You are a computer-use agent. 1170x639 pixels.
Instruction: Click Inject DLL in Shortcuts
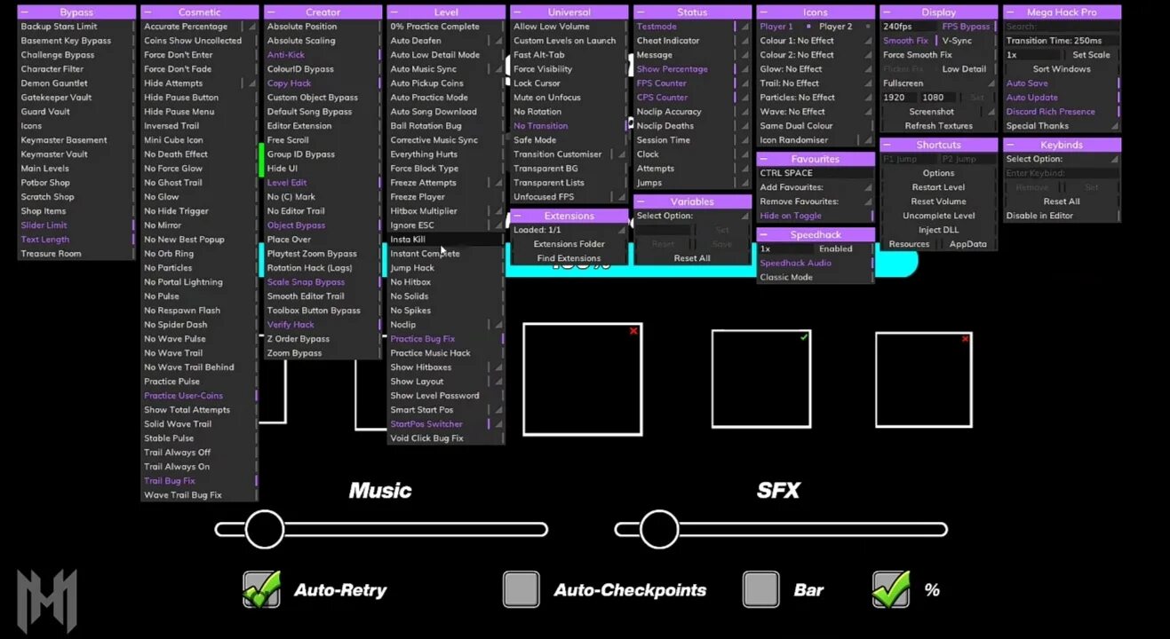938,230
